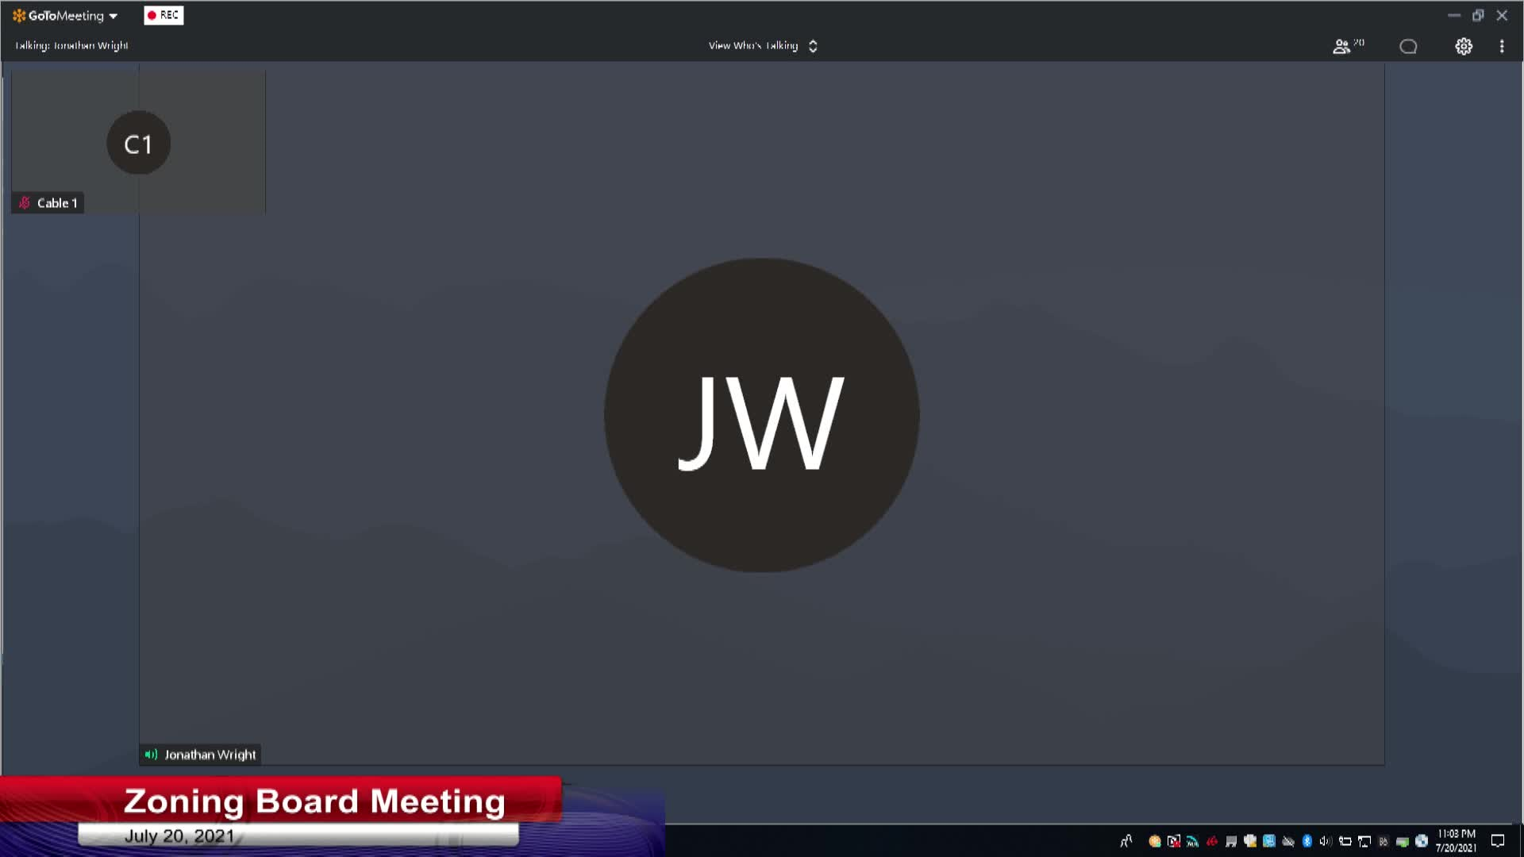Click the People icon in taskbar
The image size is (1524, 857).
1126,841
